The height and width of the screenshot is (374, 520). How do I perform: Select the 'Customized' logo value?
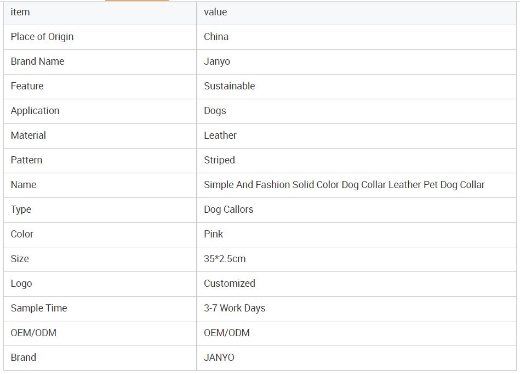coord(230,284)
